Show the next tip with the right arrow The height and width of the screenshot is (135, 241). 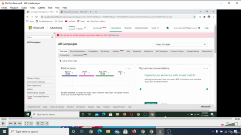pos(207,89)
